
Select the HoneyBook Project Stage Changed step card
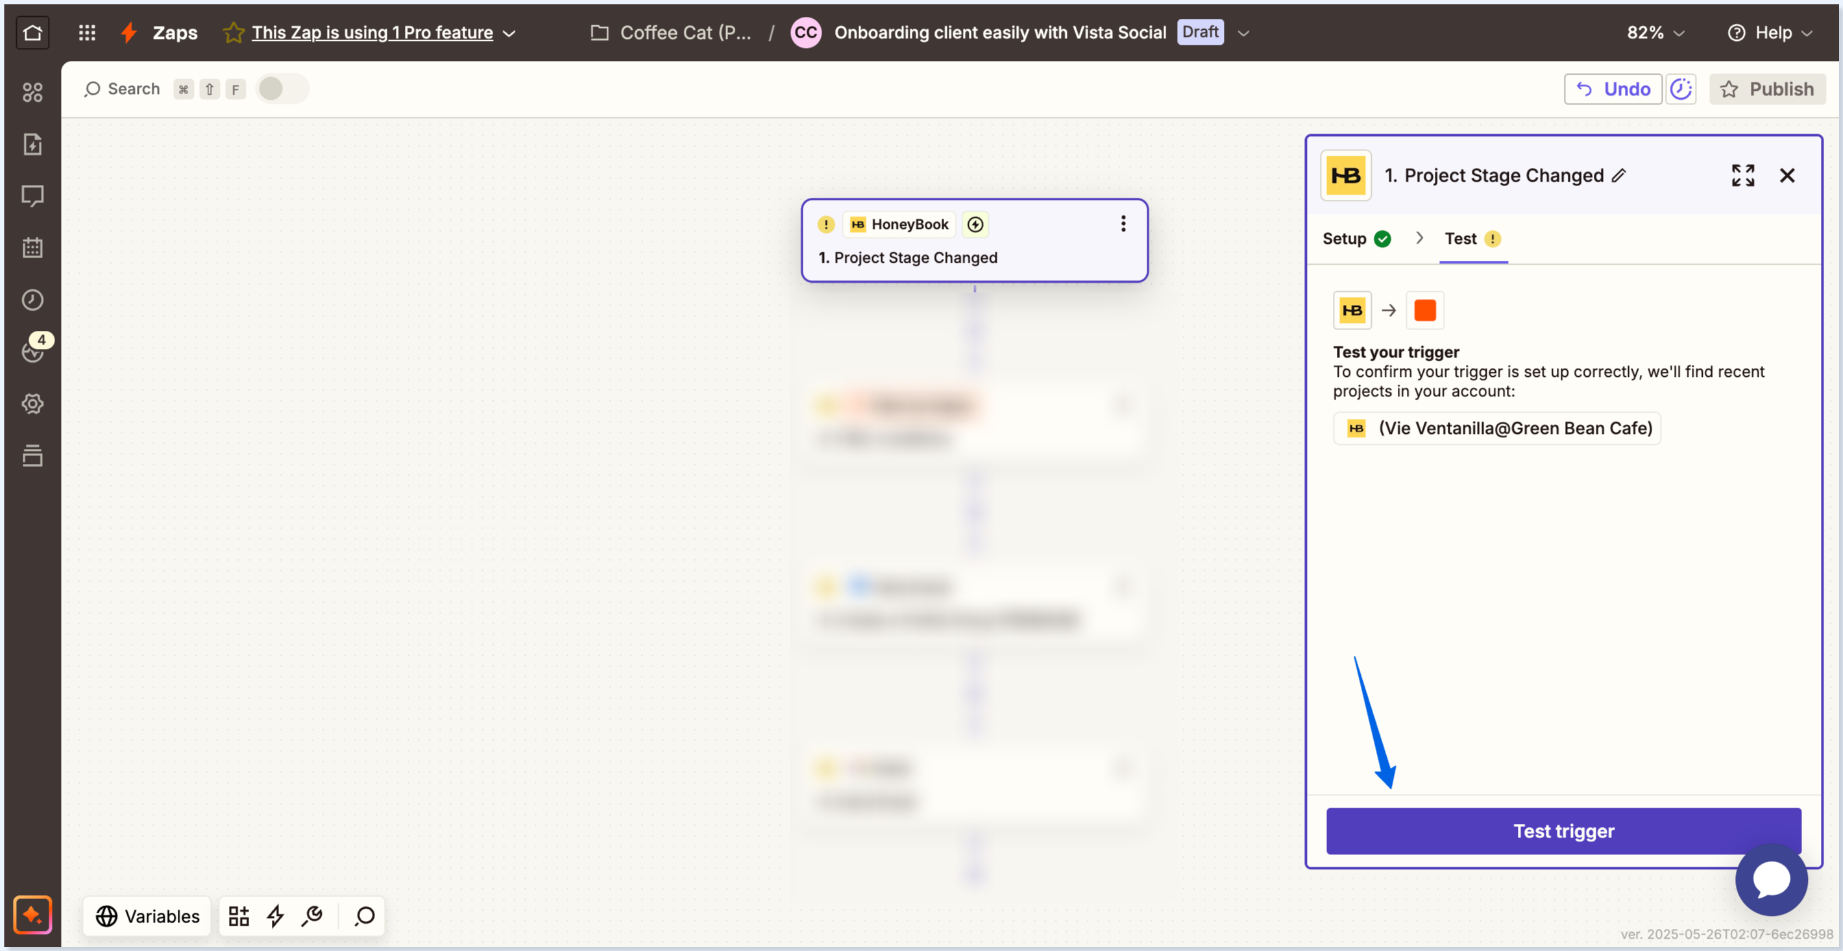click(x=975, y=241)
